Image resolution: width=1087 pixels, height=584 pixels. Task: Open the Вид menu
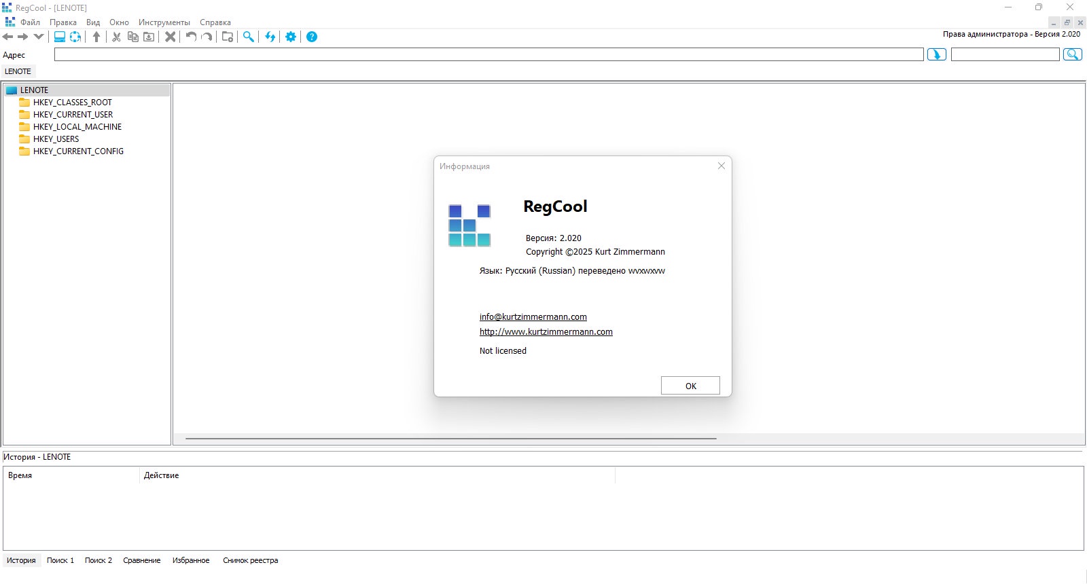[93, 22]
